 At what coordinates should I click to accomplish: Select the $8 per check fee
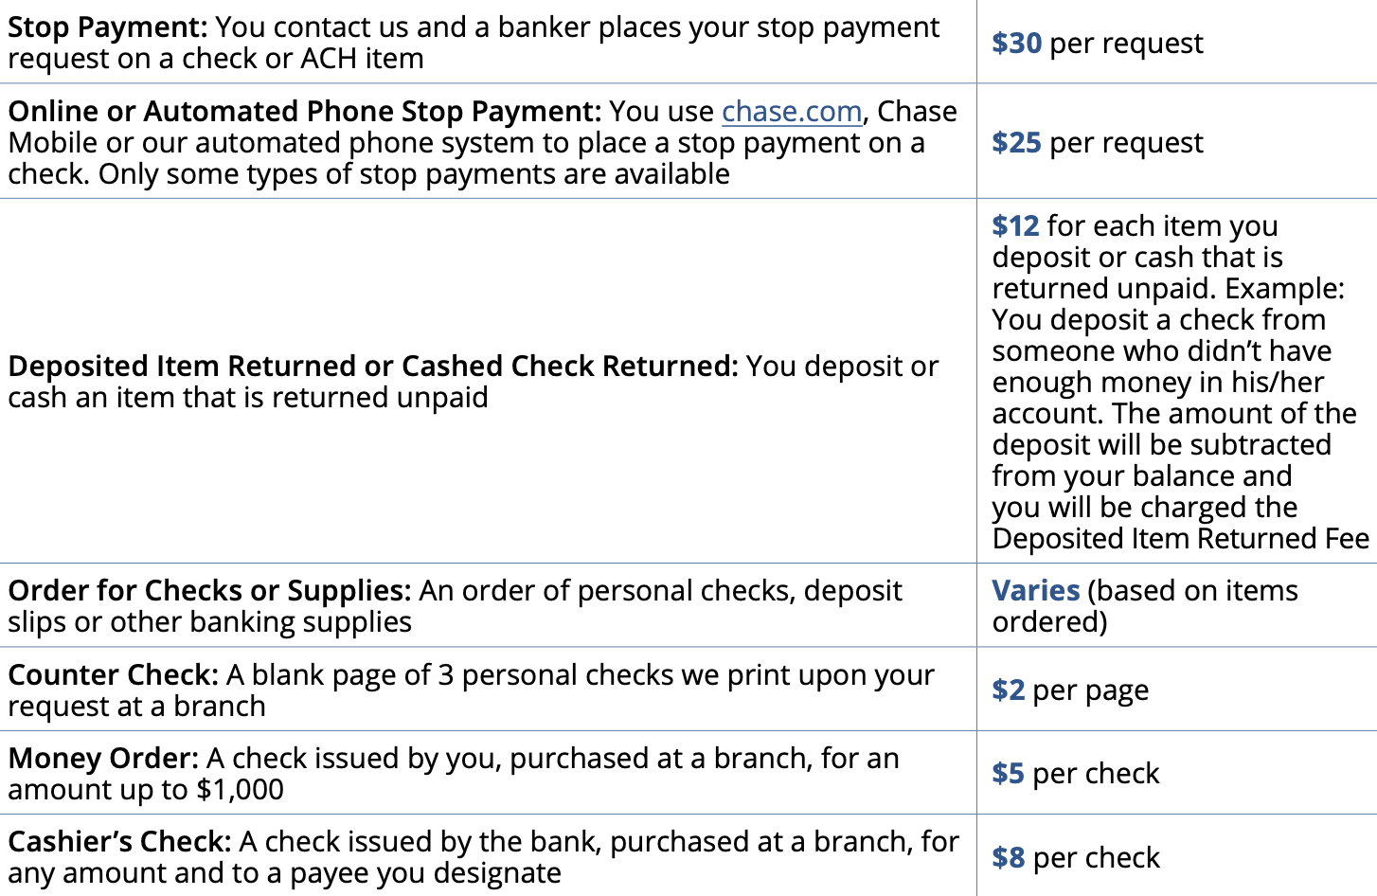coord(1076,858)
